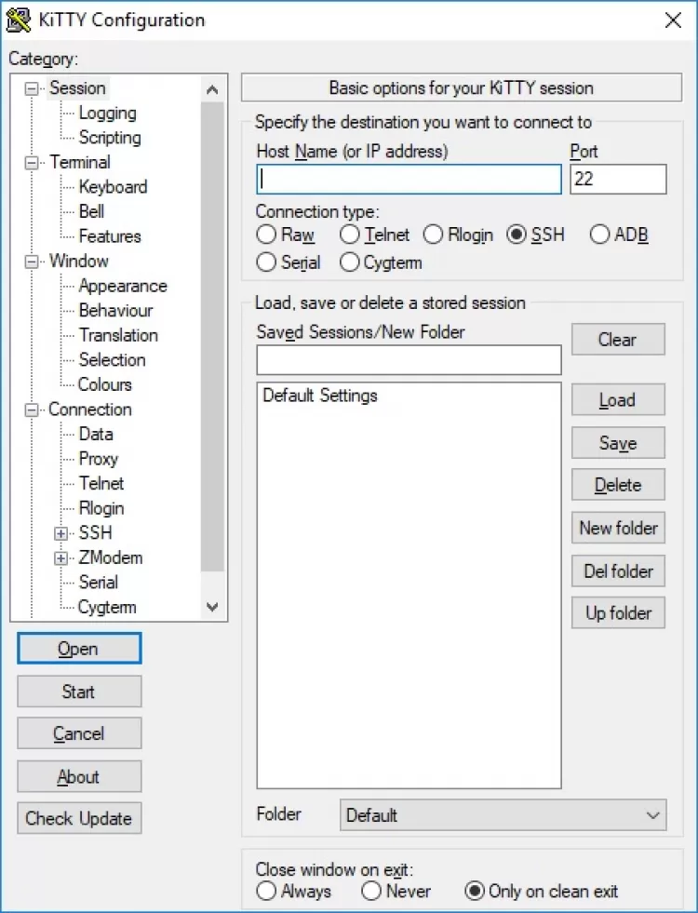
Task: Open the Folder dropdown showing Default
Action: click(x=503, y=815)
